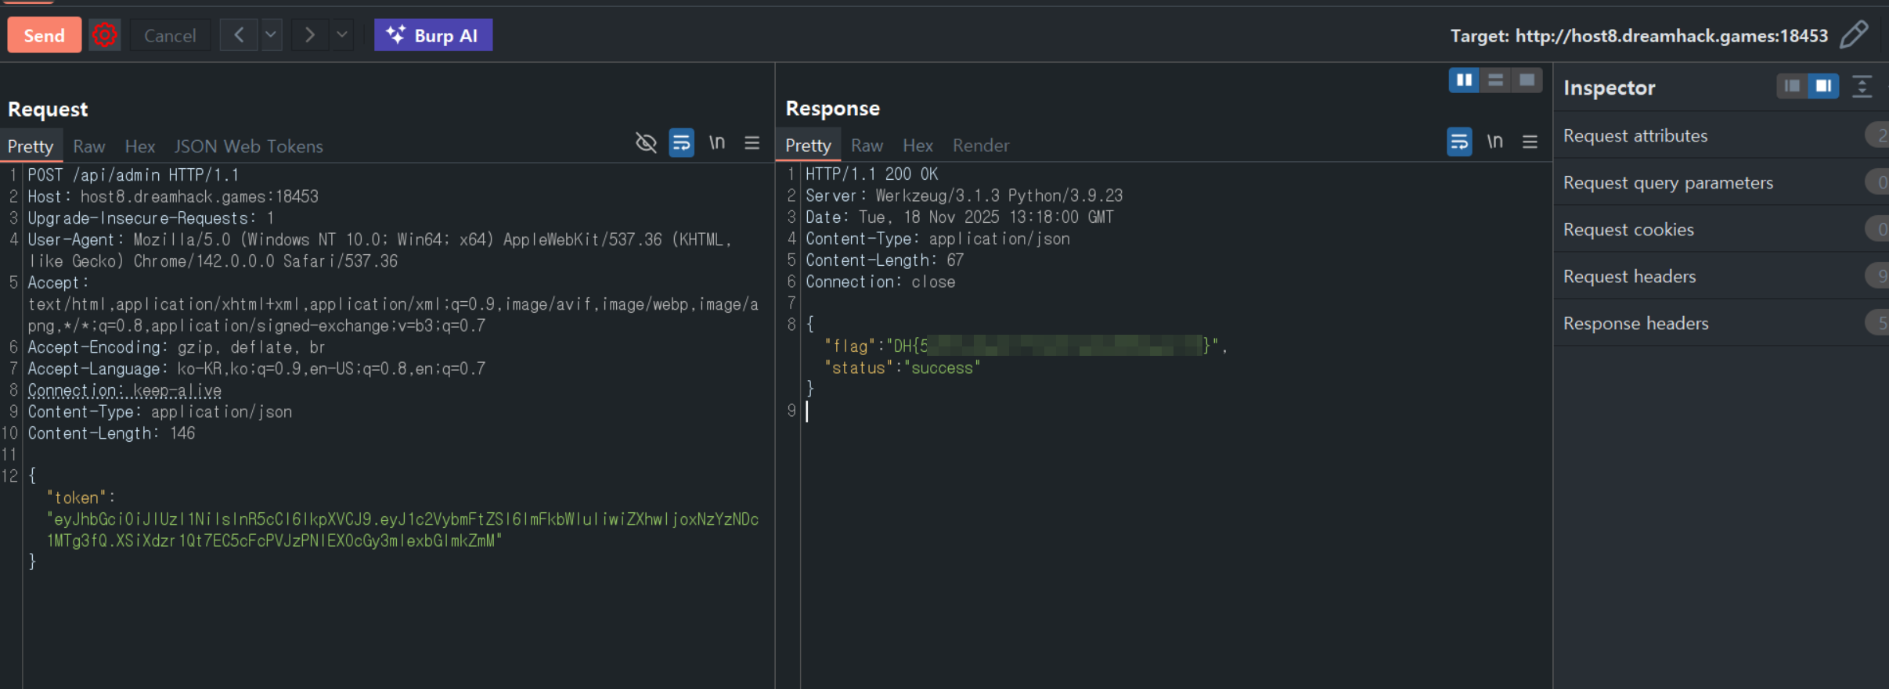The image size is (1889, 689).
Task: Expand the Request headers section in Inspector
Action: pos(1630,276)
